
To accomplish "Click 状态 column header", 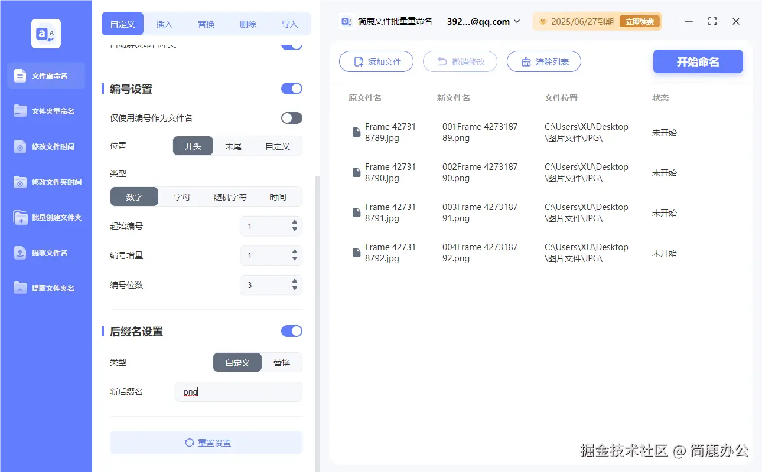I will coord(660,98).
